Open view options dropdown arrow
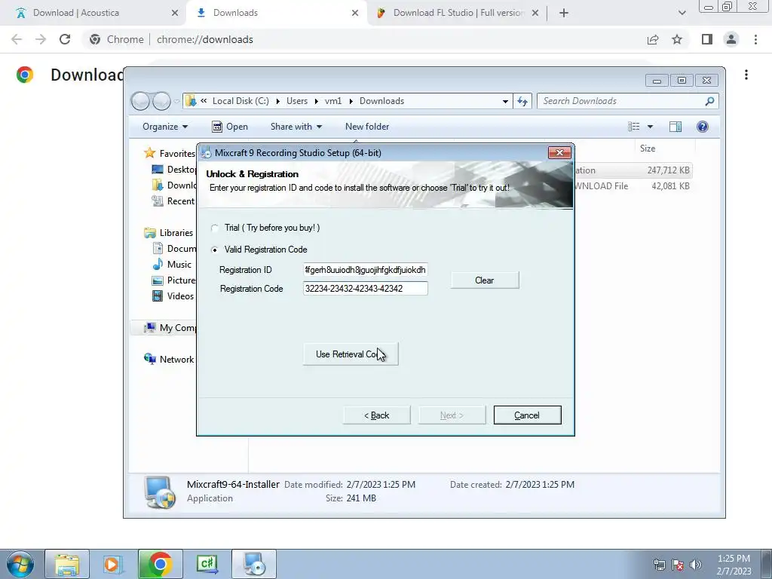This screenshot has height=579, width=772. pos(650,127)
